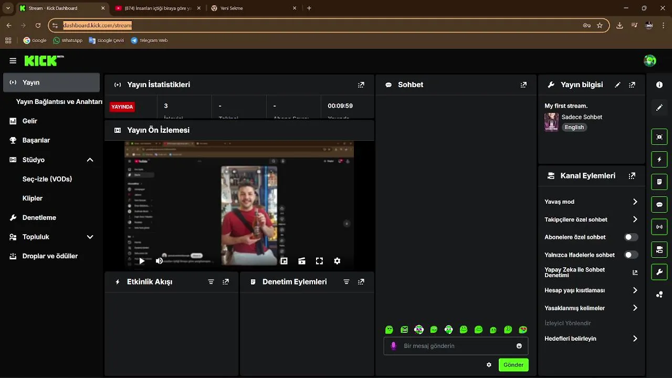Open the preview player settings gear
This screenshot has width=672, height=378.
(337, 261)
